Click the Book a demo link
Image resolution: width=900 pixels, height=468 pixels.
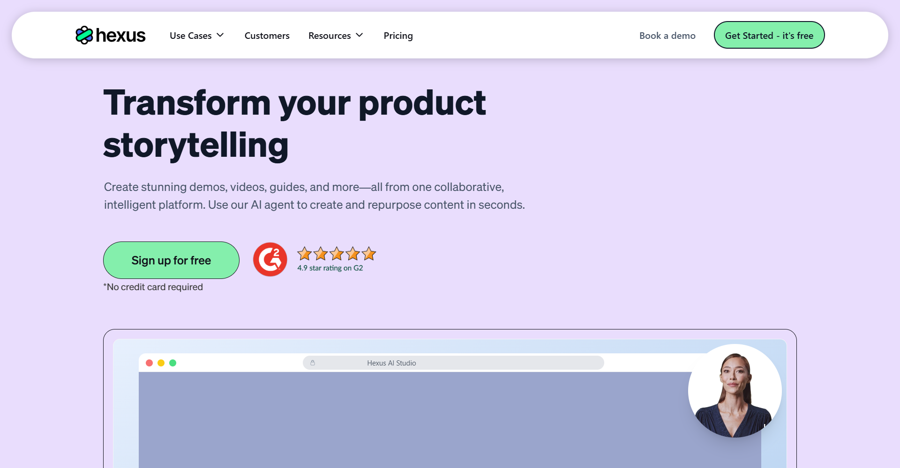point(667,36)
